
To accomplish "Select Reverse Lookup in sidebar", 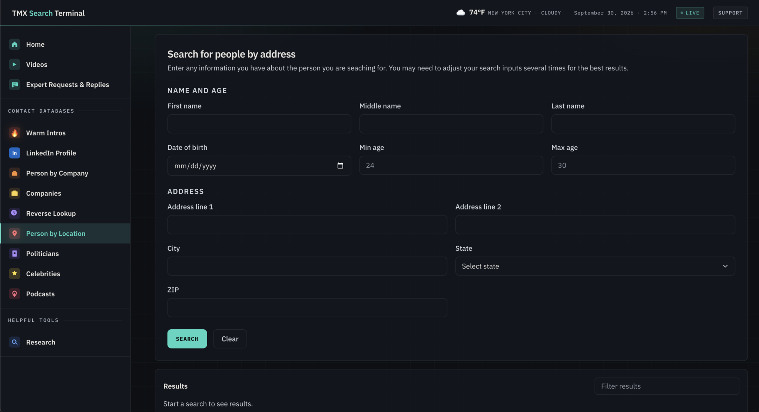I will tap(65, 213).
